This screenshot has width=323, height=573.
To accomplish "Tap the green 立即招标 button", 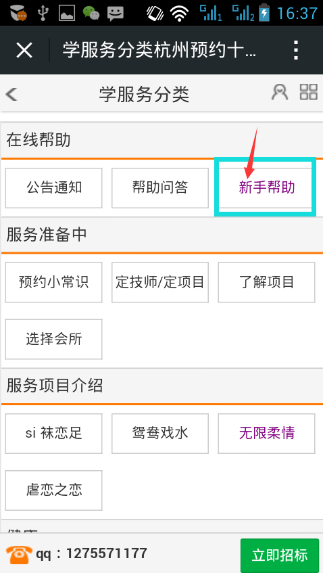I will click(280, 555).
